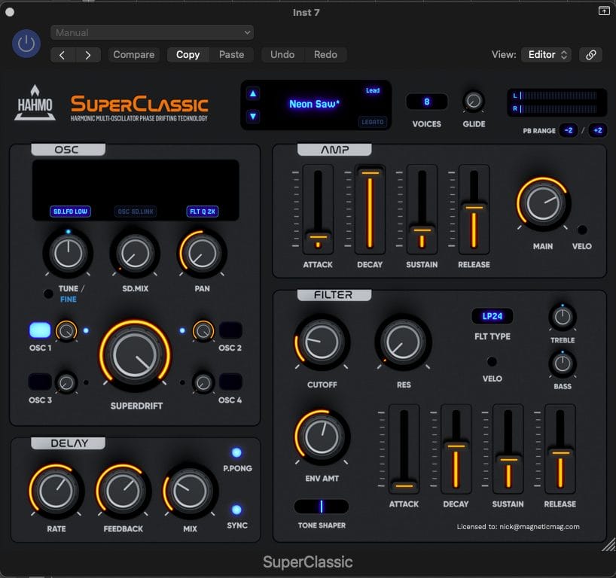Toggle the plugin power bypass button

pos(26,43)
